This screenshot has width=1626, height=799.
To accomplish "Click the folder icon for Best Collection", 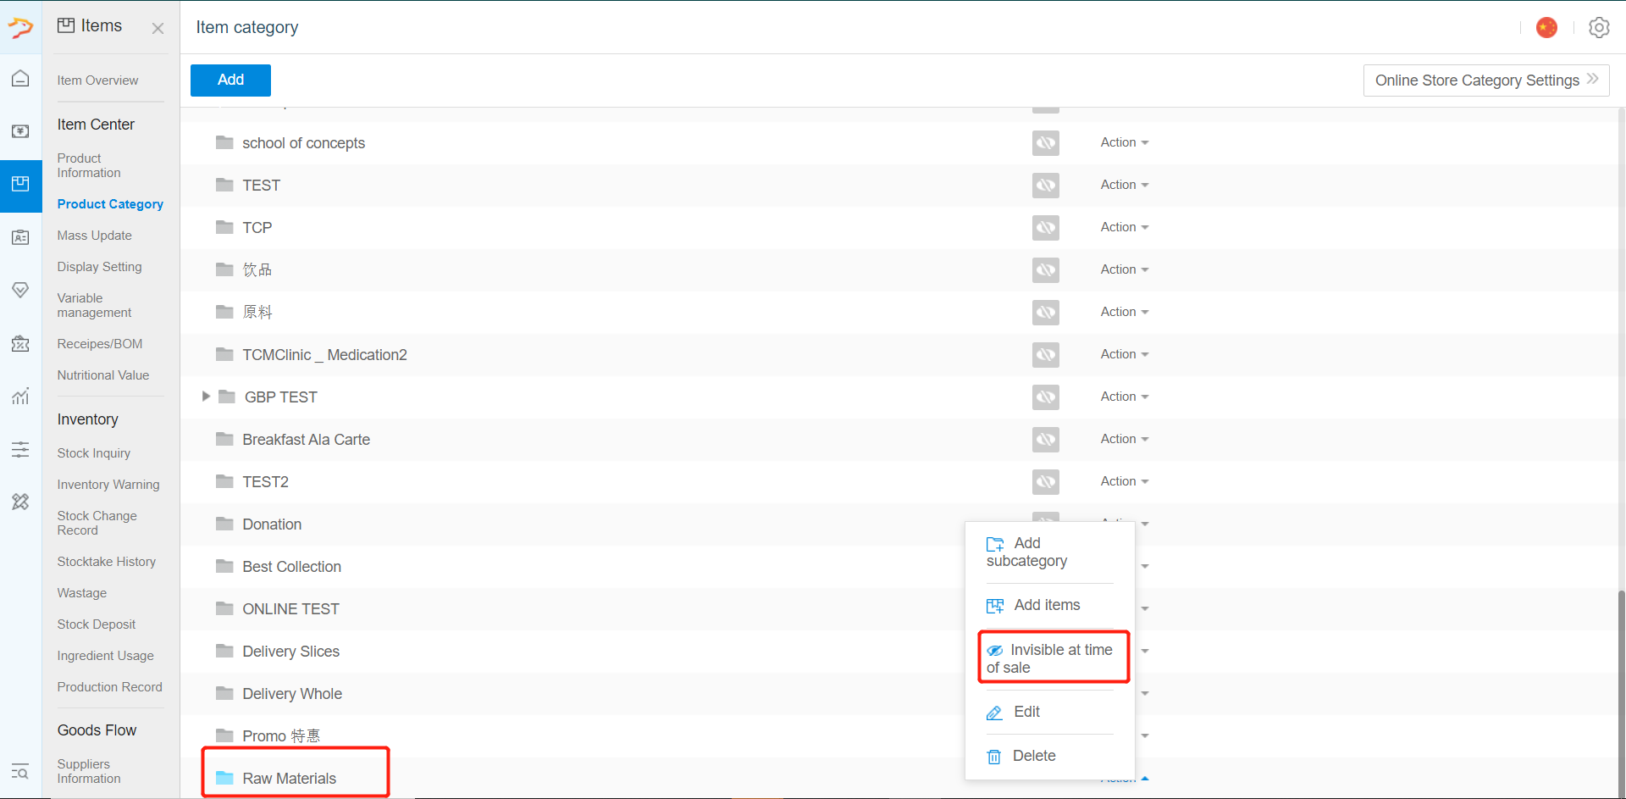I will click(x=224, y=566).
